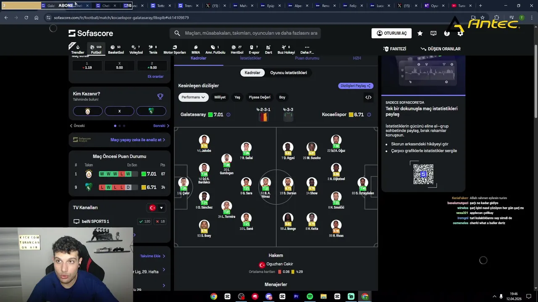Select the MMA sport category
This screenshot has width=538, height=302.
[x=195, y=49]
